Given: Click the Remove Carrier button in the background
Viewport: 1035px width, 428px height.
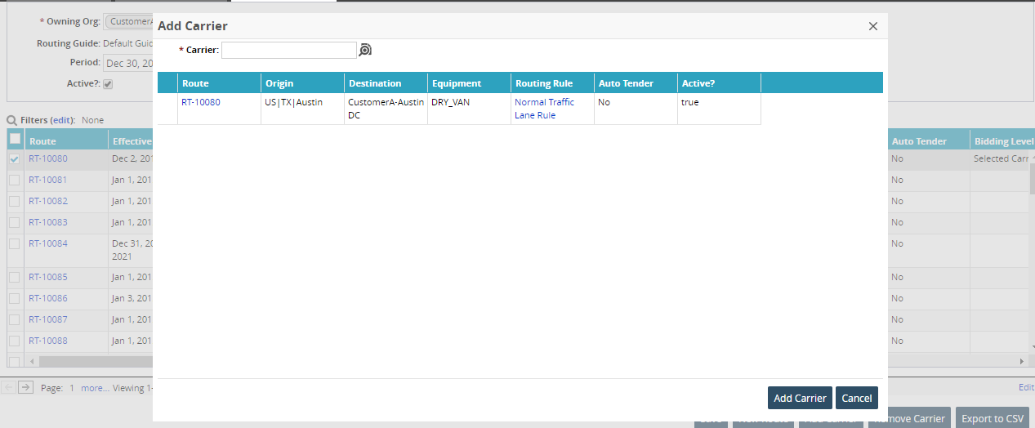Looking at the screenshot, I should click(909, 418).
